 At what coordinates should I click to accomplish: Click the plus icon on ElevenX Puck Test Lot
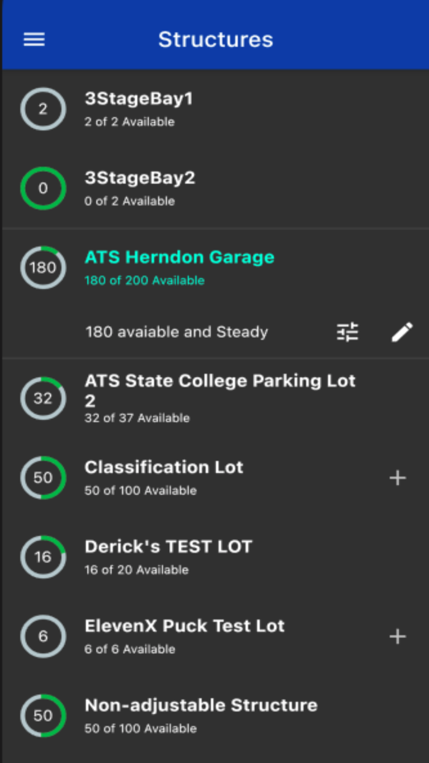397,636
